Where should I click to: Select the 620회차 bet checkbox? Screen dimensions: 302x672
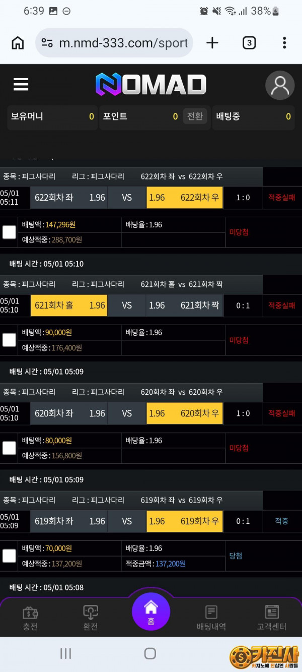coord(9,448)
